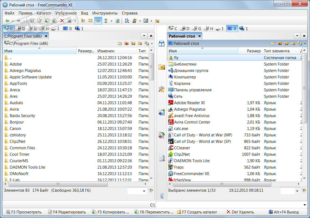The image size is (310, 218).
Task: Click F4 Редактировать button
Action: pyautogui.click(x=67, y=212)
